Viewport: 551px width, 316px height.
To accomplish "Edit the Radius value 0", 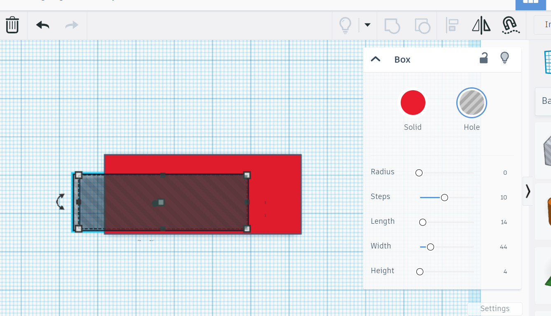I will pyautogui.click(x=505, y=173).
